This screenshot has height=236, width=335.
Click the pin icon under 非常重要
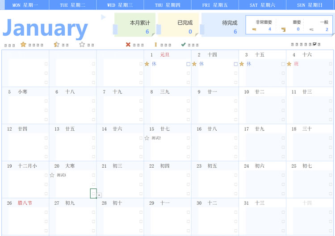click(x=254, y=29)
